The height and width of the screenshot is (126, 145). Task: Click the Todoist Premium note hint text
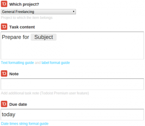coord(45,93)
